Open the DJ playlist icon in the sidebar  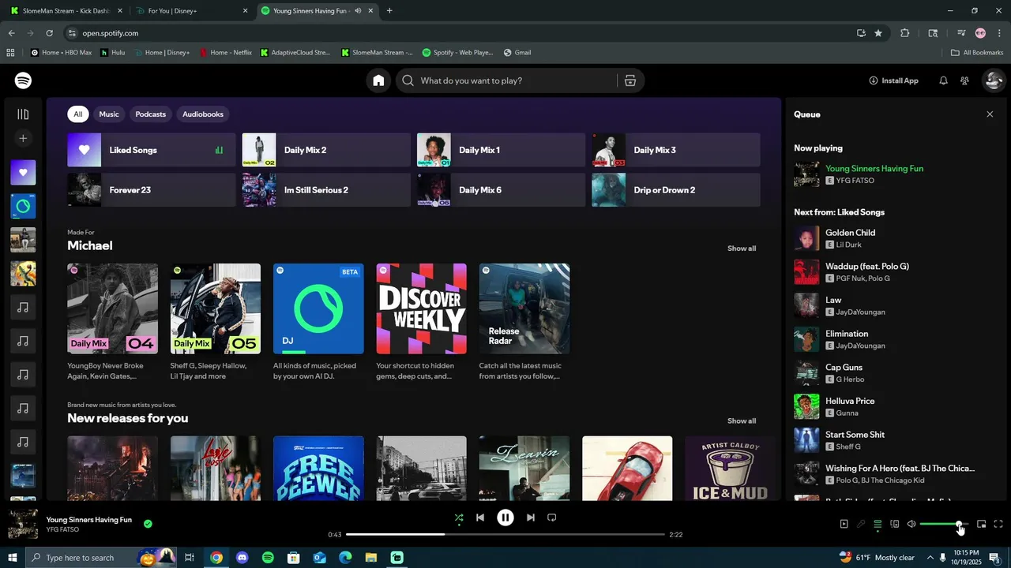pos(23,206)
